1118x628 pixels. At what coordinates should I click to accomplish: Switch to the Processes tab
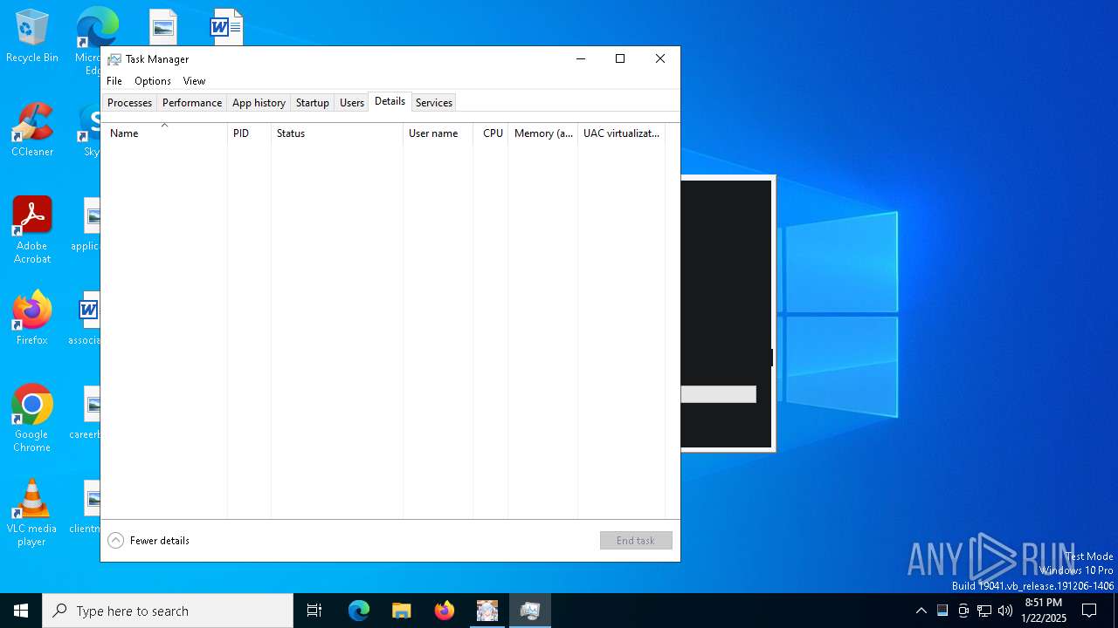(x=129, y=102)
